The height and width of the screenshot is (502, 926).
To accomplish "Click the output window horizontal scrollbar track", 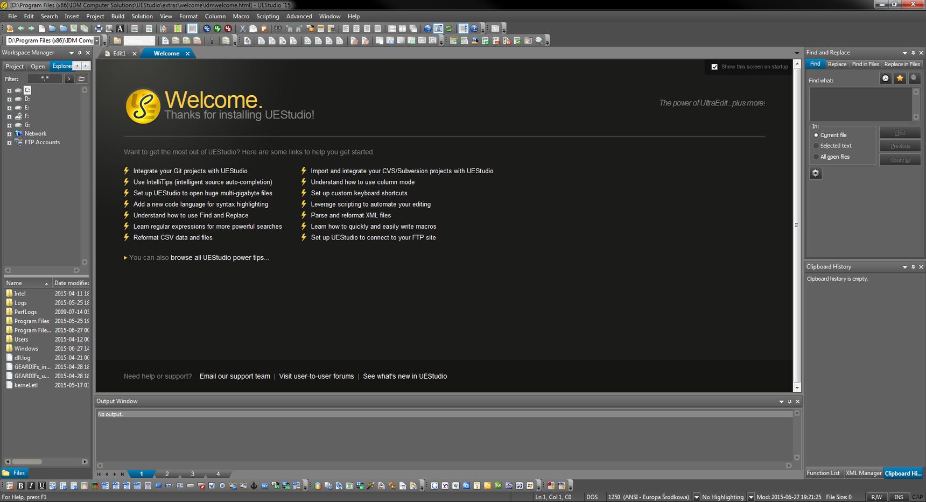I will 444,465.
